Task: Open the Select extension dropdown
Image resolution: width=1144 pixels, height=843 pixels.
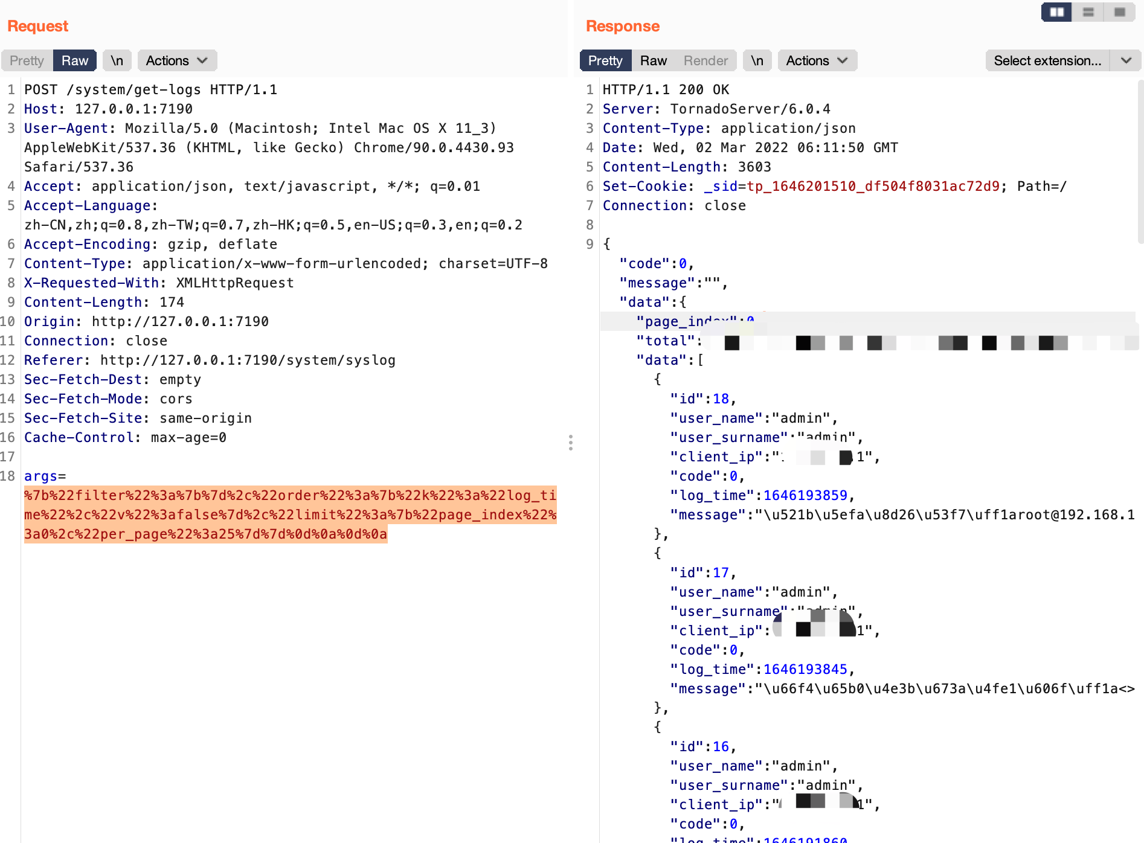Action: click(1049, 60)
